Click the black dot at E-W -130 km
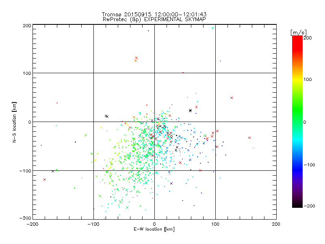The width and height of the screenshot is (325, 244). click(x=75, y=142)
